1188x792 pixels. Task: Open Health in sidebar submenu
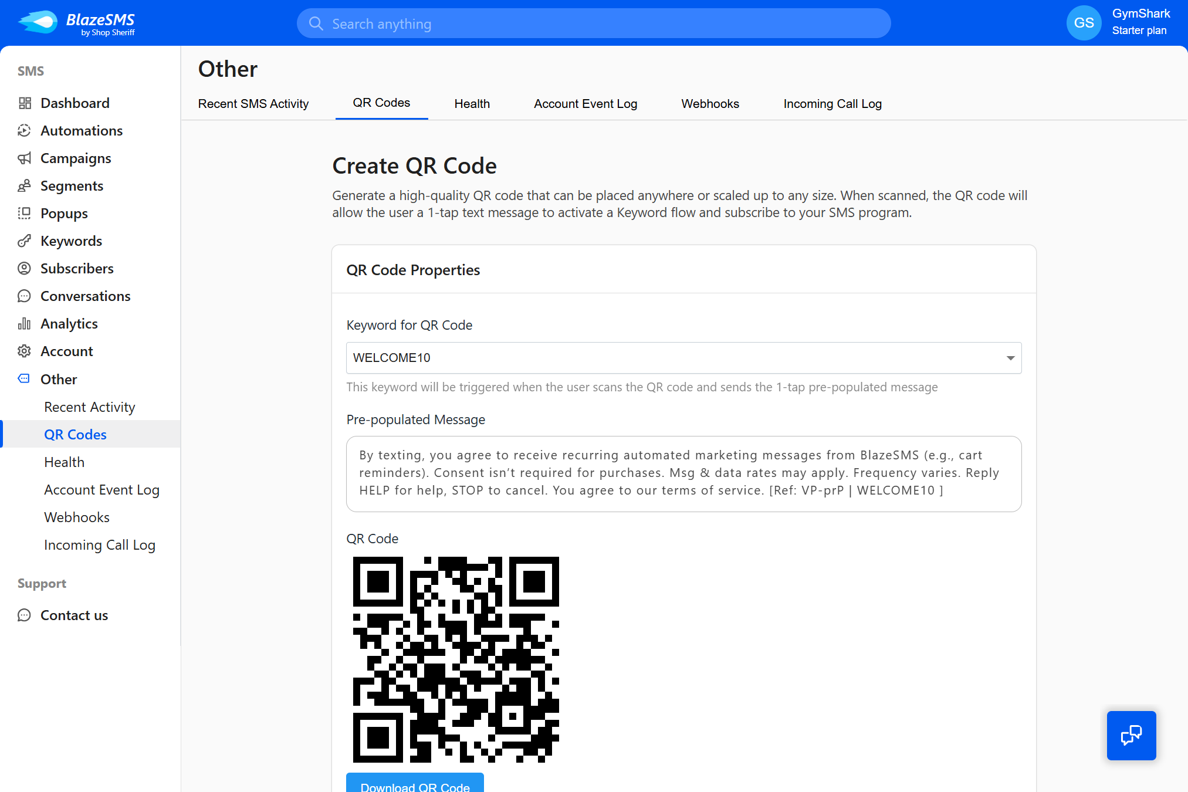coord(65,462)
